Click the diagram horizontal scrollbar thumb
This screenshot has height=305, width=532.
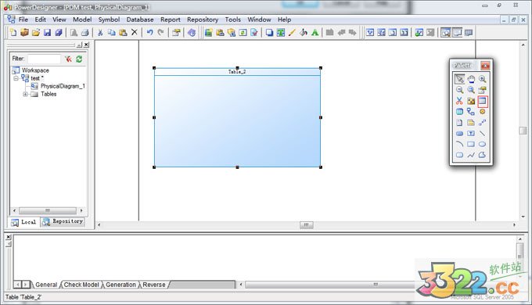307,225
